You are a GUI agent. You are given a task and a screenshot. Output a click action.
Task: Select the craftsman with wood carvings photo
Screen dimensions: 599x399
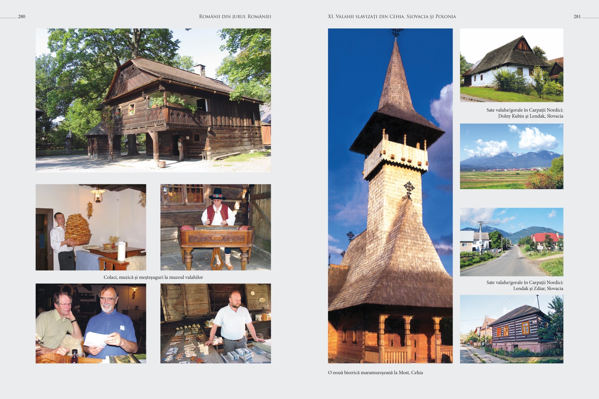(216, 323)
